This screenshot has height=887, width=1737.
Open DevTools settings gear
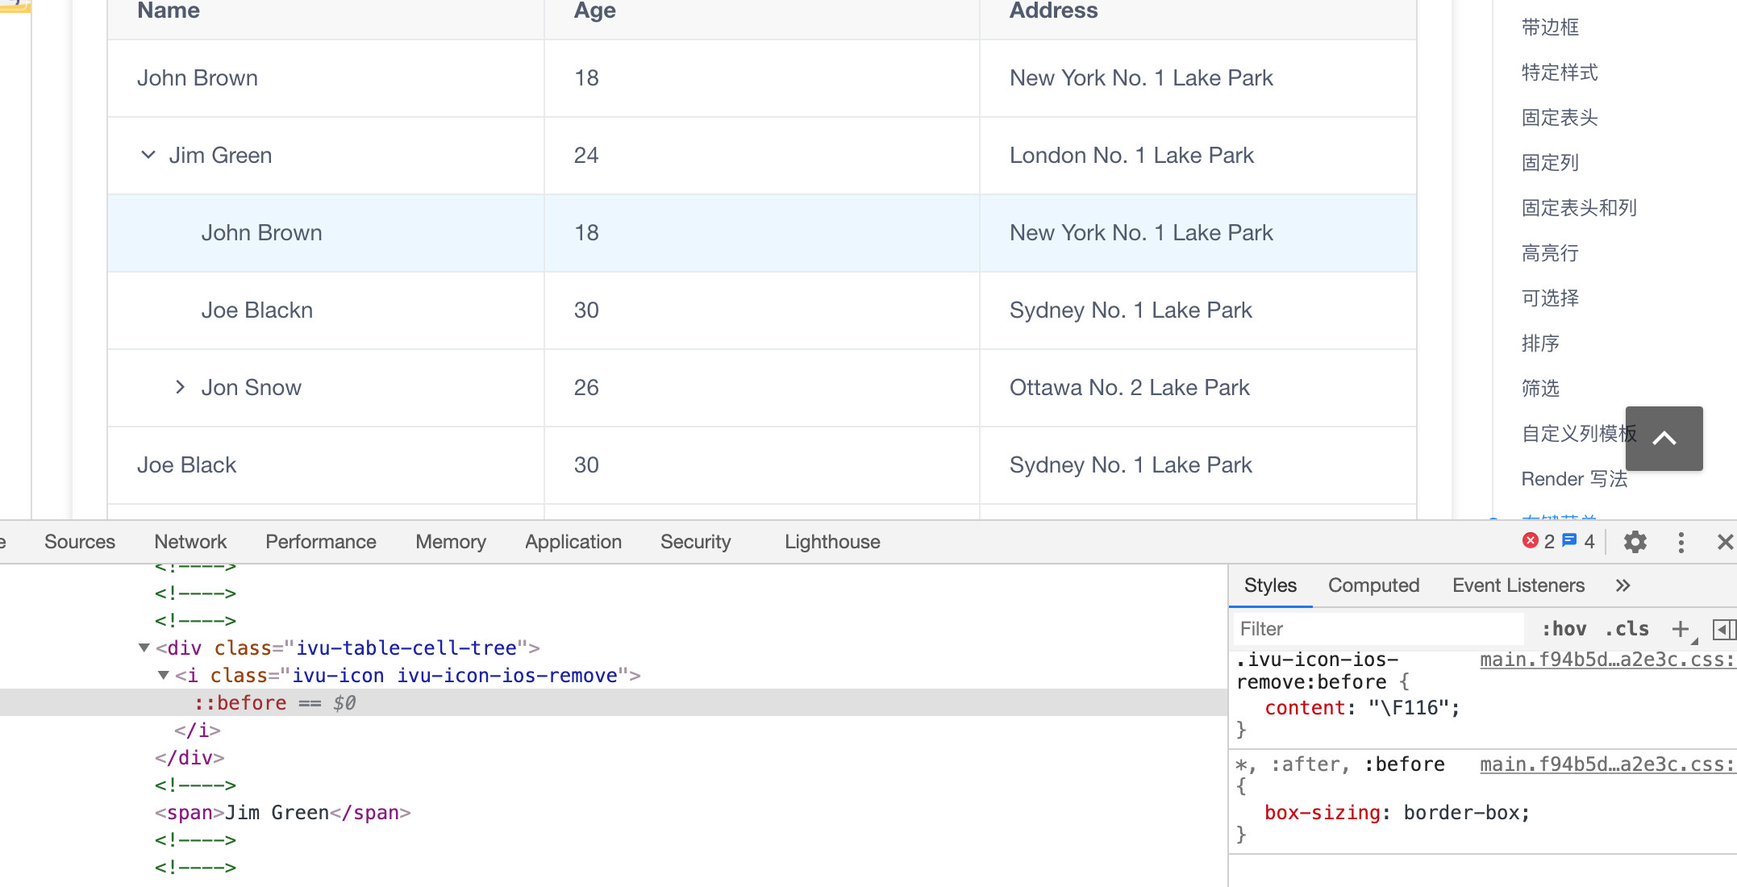tap(1635, 542)
